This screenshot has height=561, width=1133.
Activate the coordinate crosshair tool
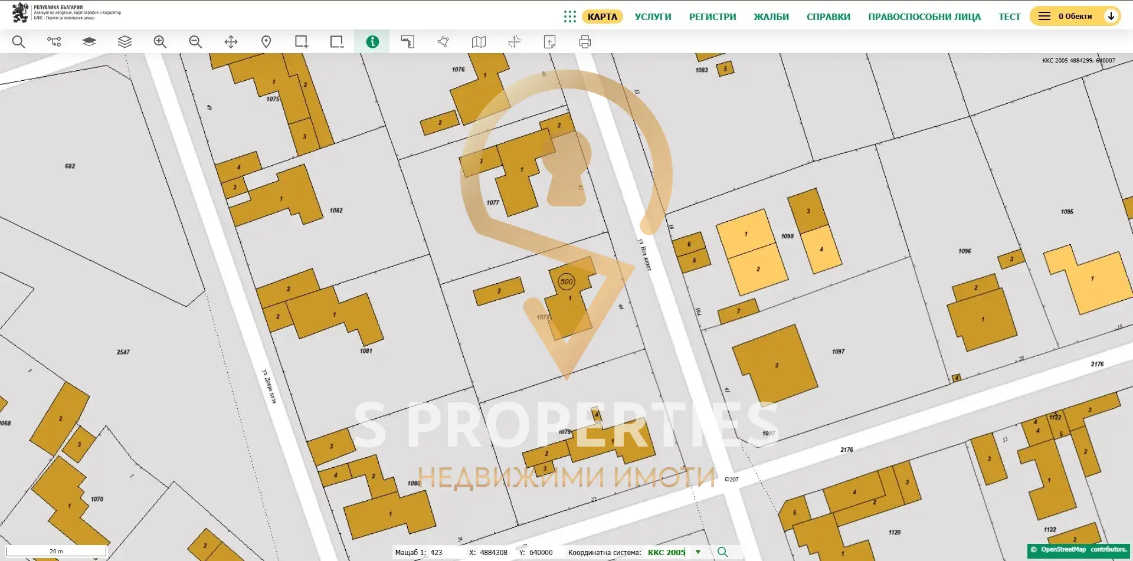tap(514, 42)
